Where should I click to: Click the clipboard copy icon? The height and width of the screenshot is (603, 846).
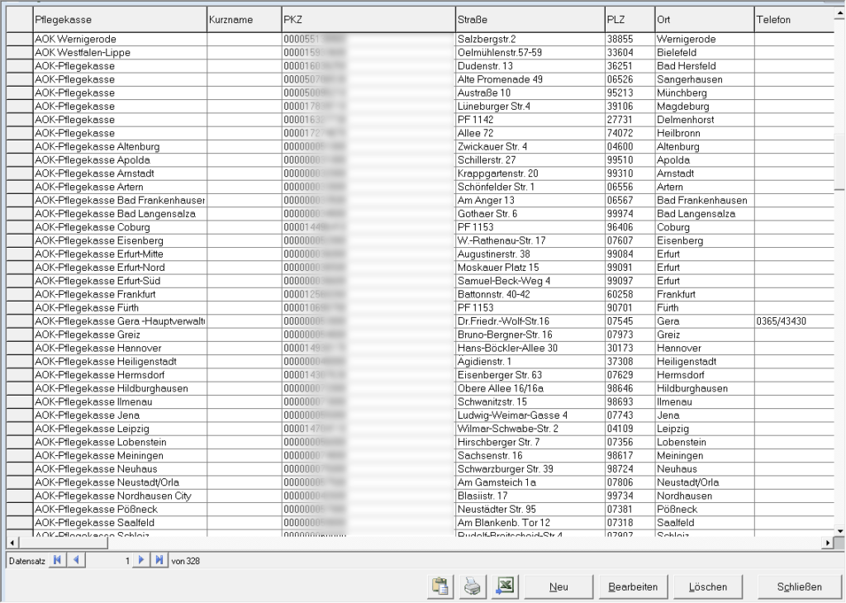click(x=440, y=586)
